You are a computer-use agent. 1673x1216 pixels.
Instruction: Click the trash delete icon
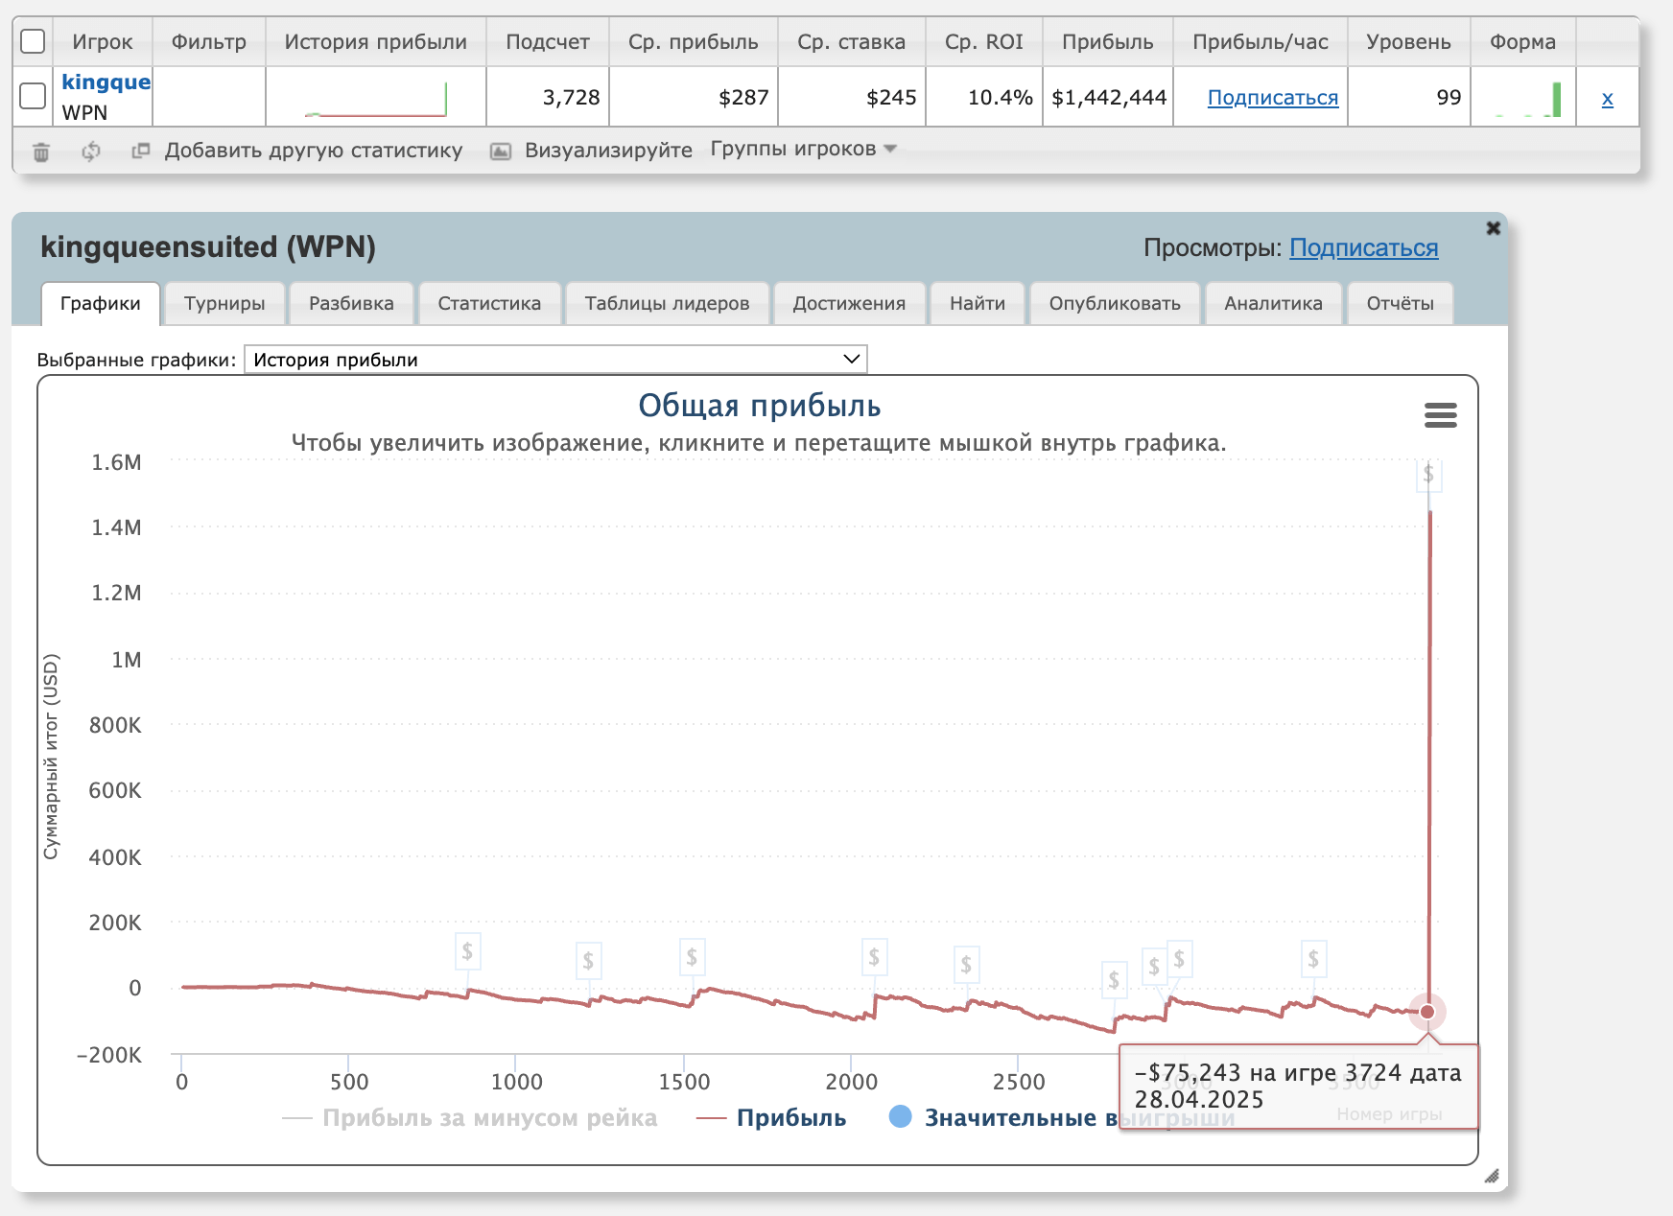[x=41, y=152]
